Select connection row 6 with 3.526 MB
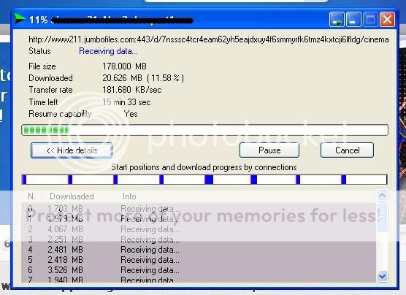Viewport: 406px width, 295px height. click(199, 270)
